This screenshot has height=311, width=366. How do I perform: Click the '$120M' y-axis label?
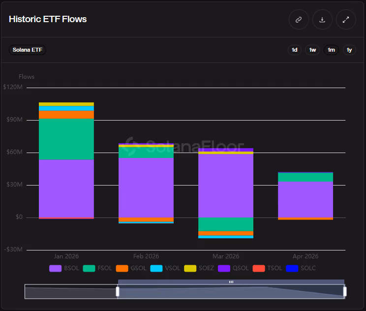[x=13, y=87]
